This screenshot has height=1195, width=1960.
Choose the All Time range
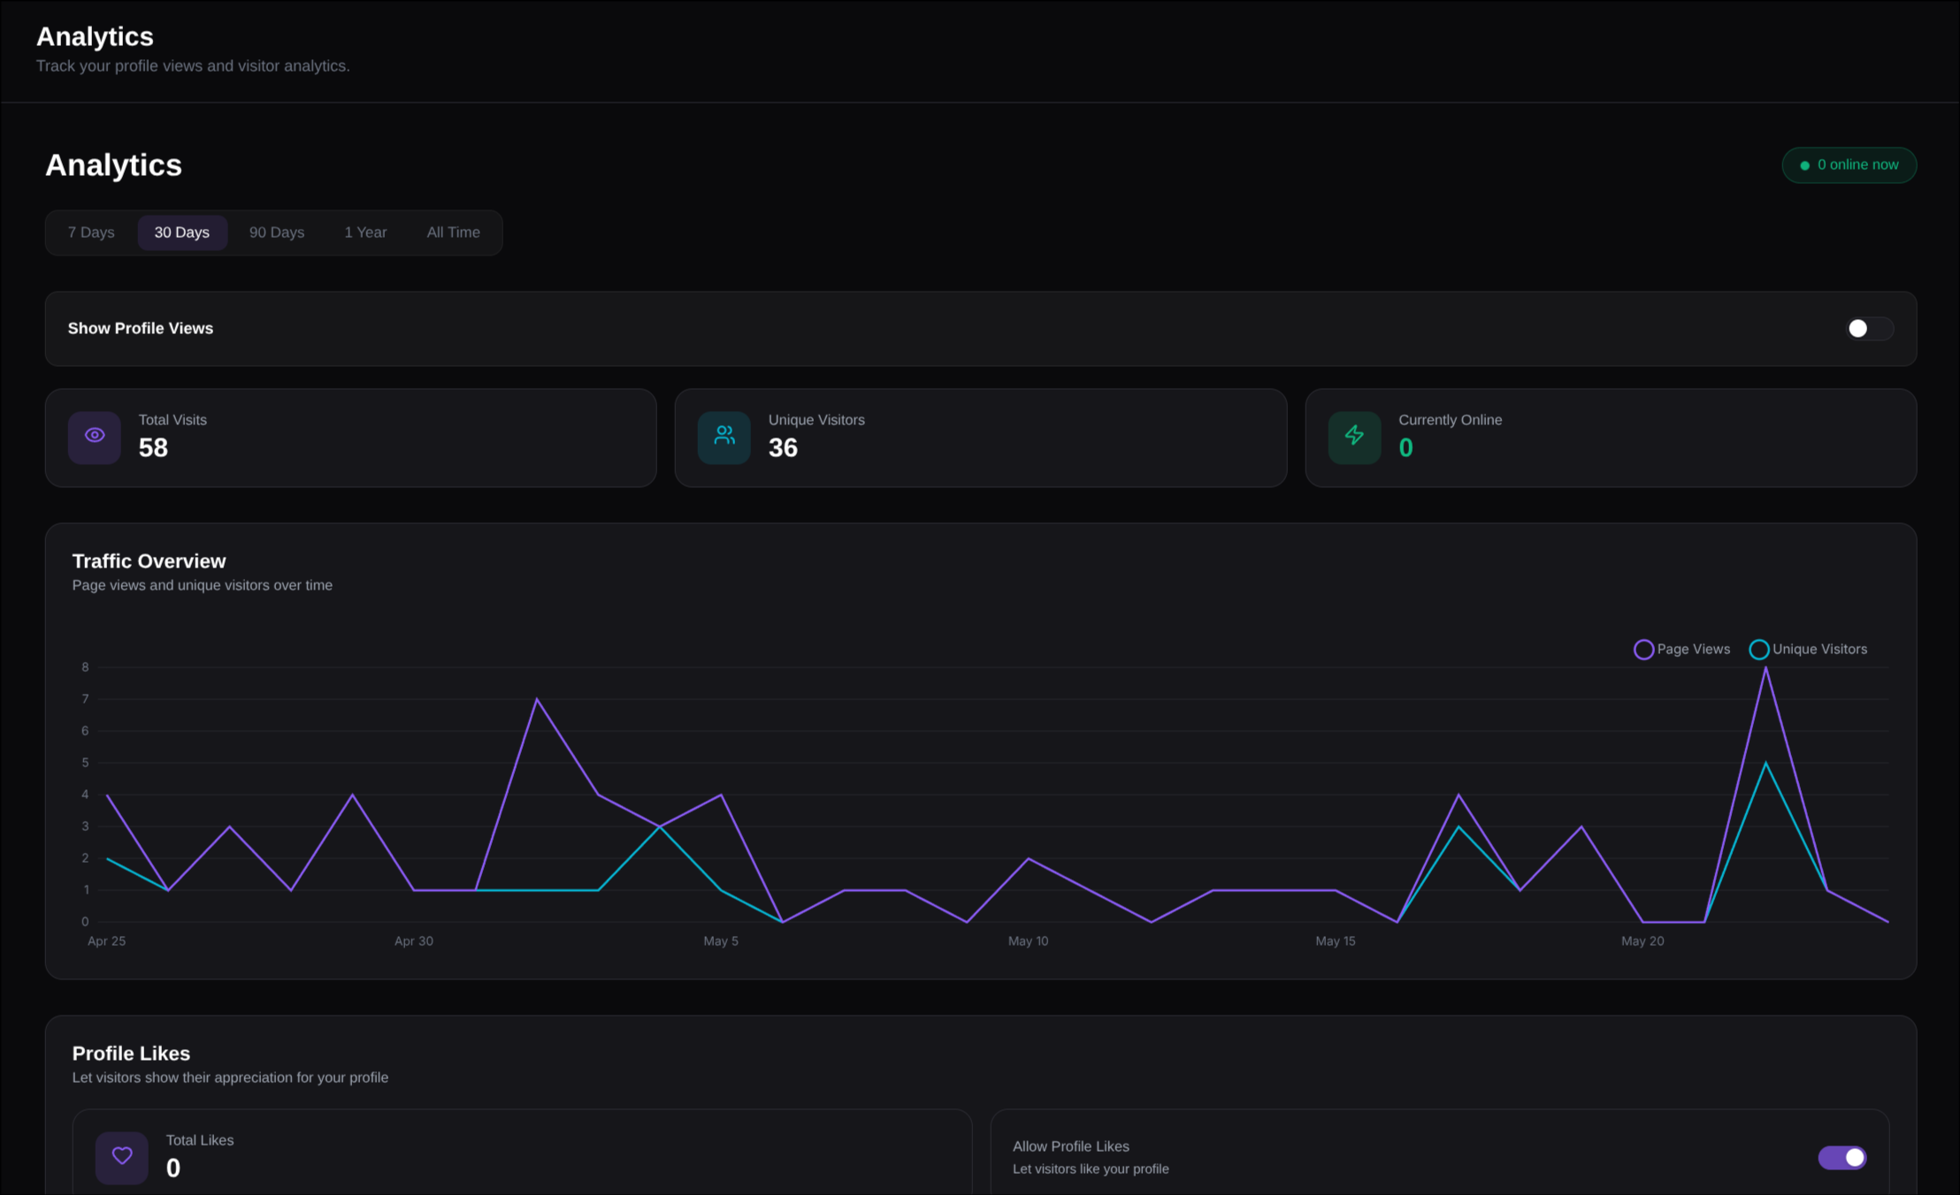coord(454,232)
